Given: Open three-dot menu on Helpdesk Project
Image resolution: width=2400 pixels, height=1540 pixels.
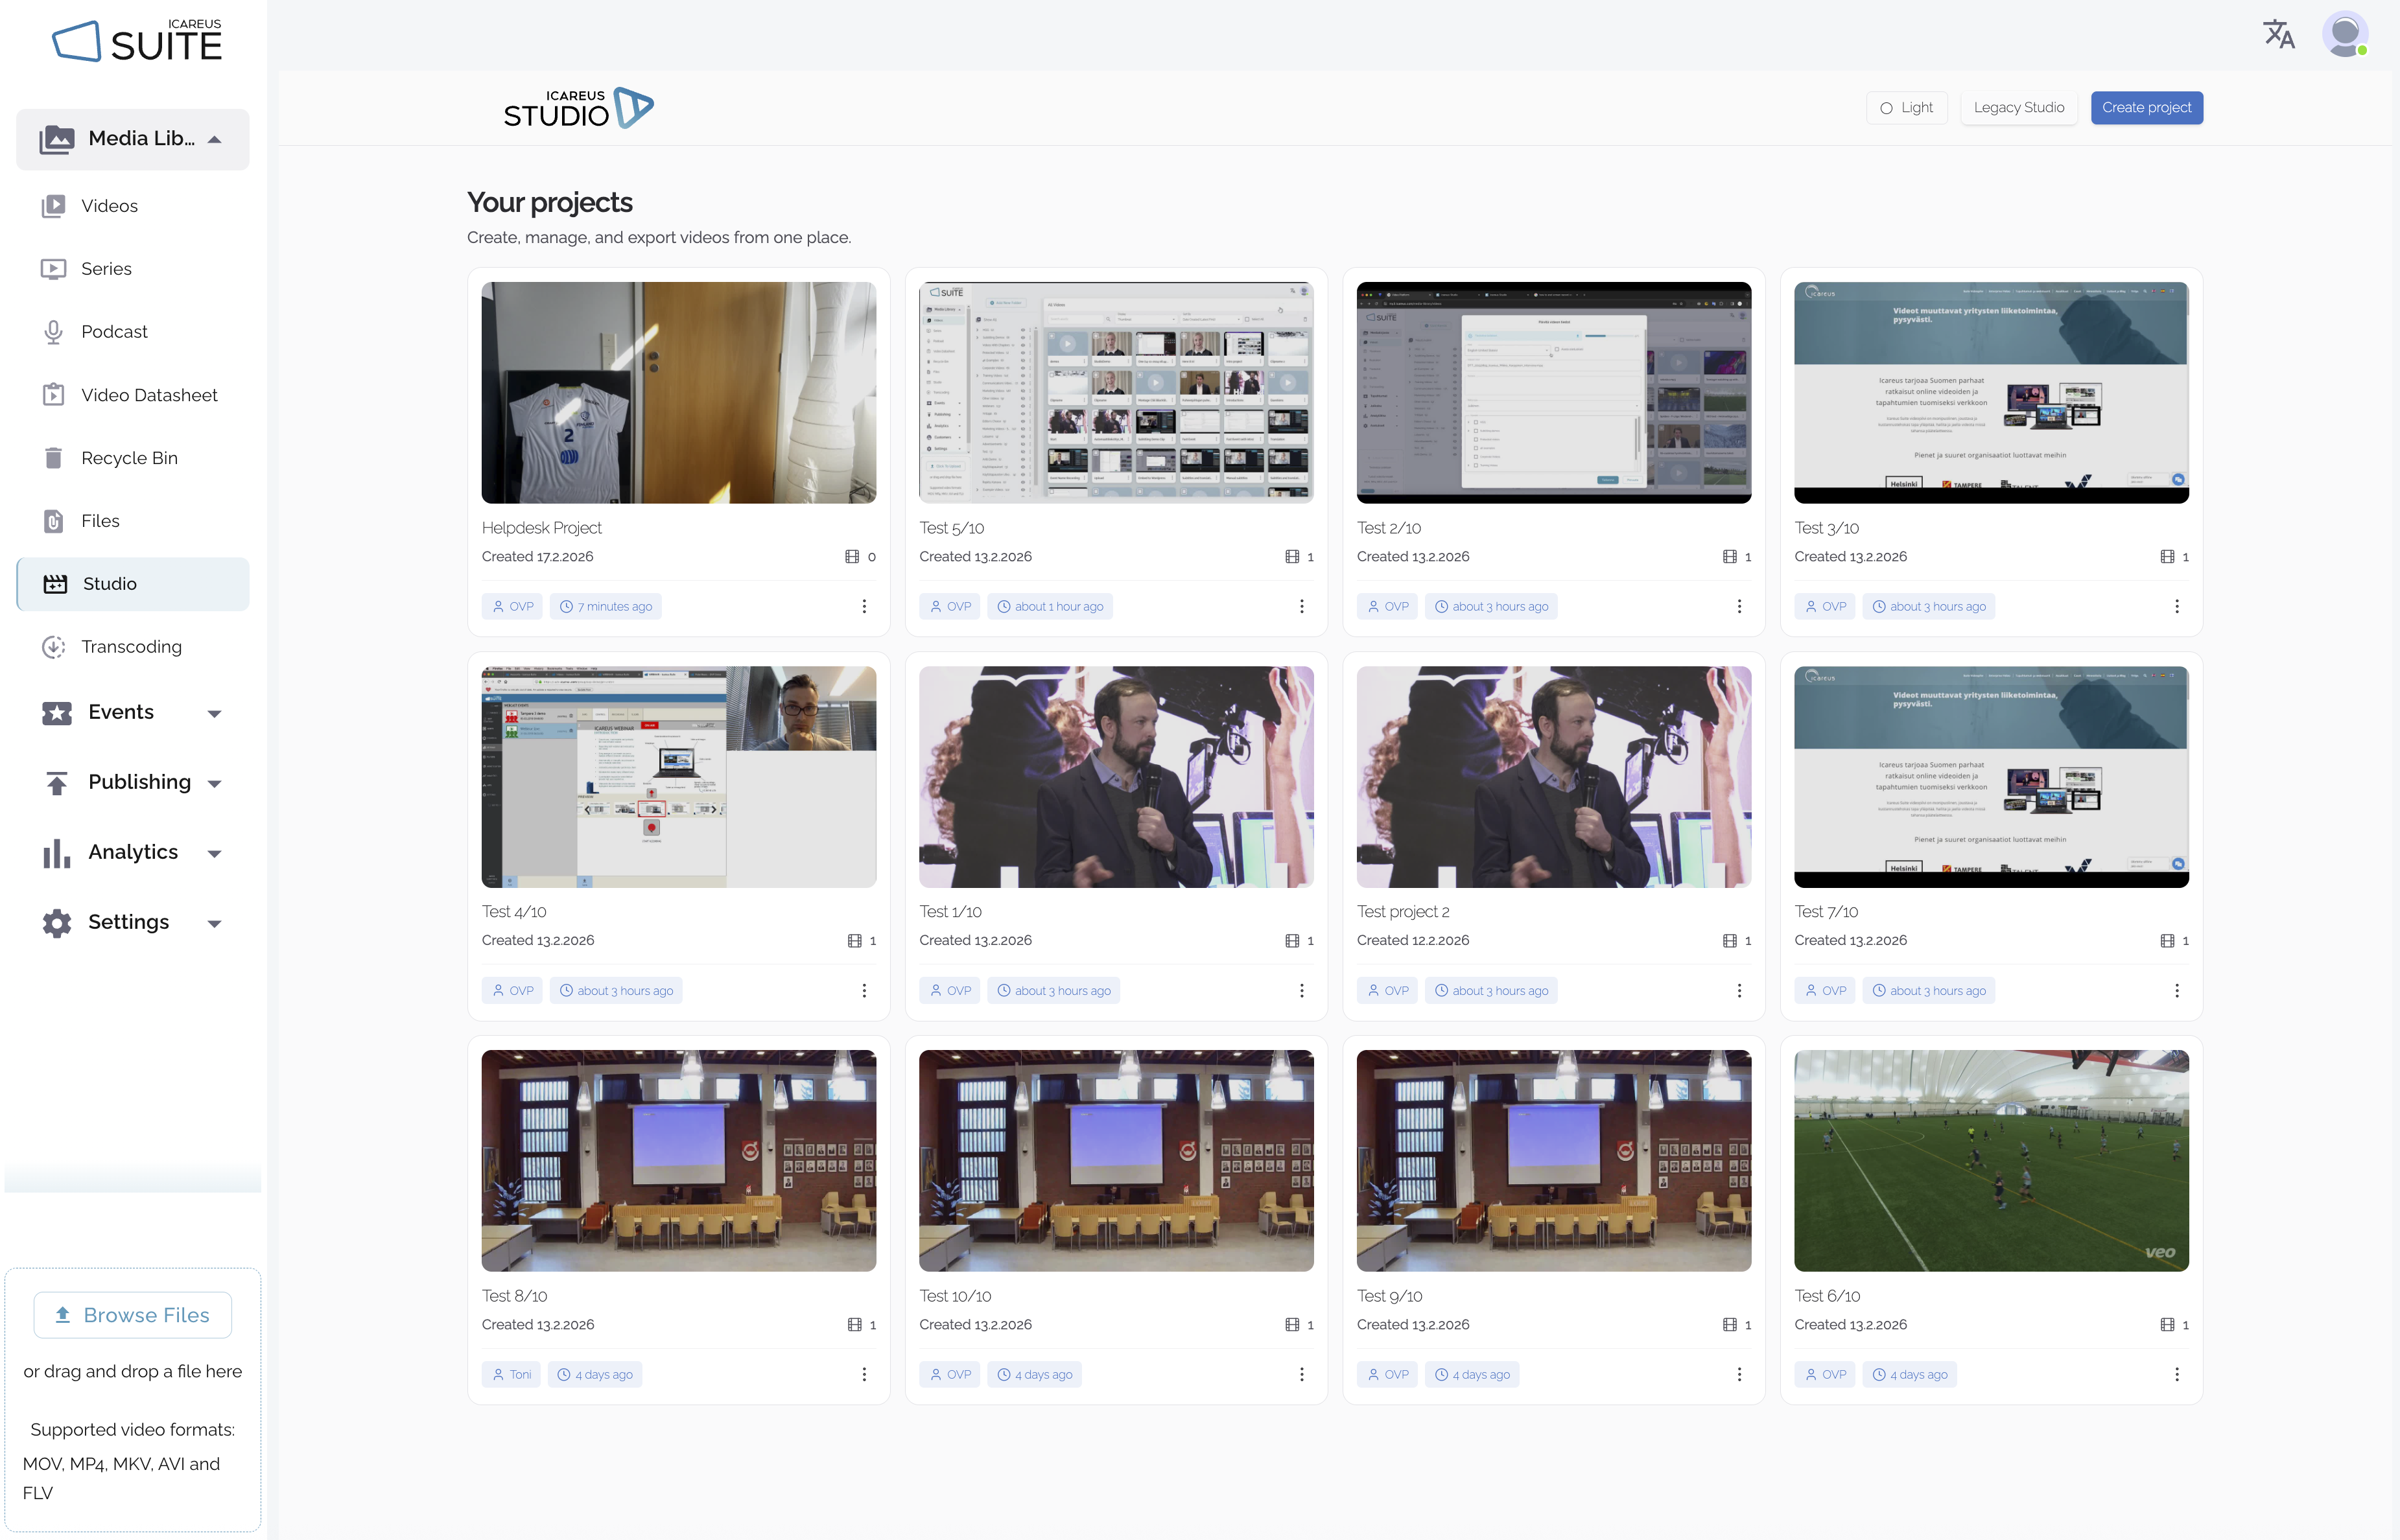Looking at the screenshot, I should tap(864, 606).
